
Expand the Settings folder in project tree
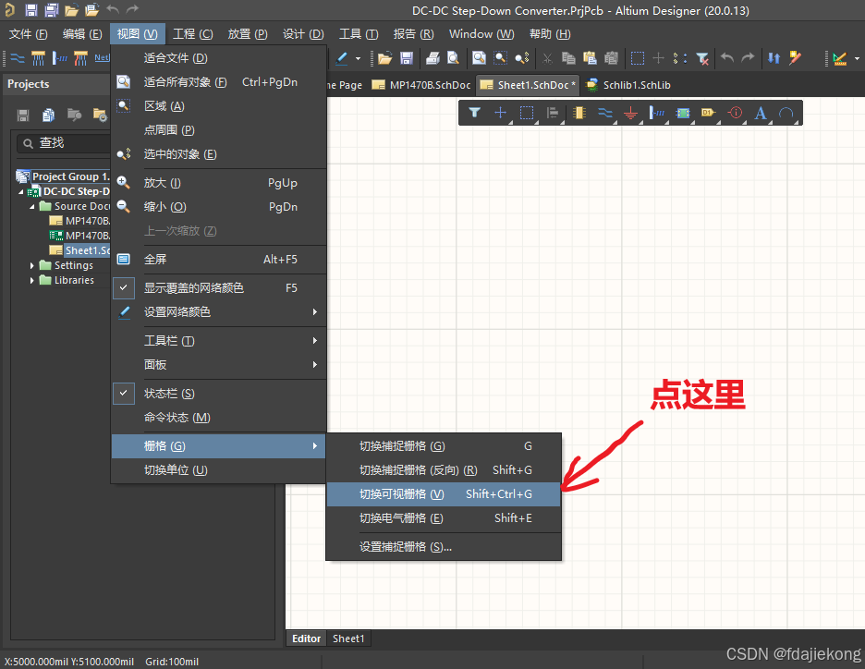coord(31,266)
